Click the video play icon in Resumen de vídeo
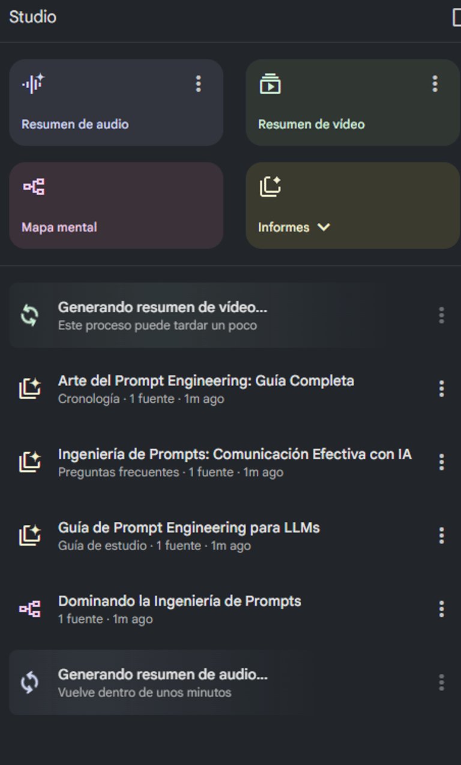Viewport: 461px width, 765px height. [270, 83]
